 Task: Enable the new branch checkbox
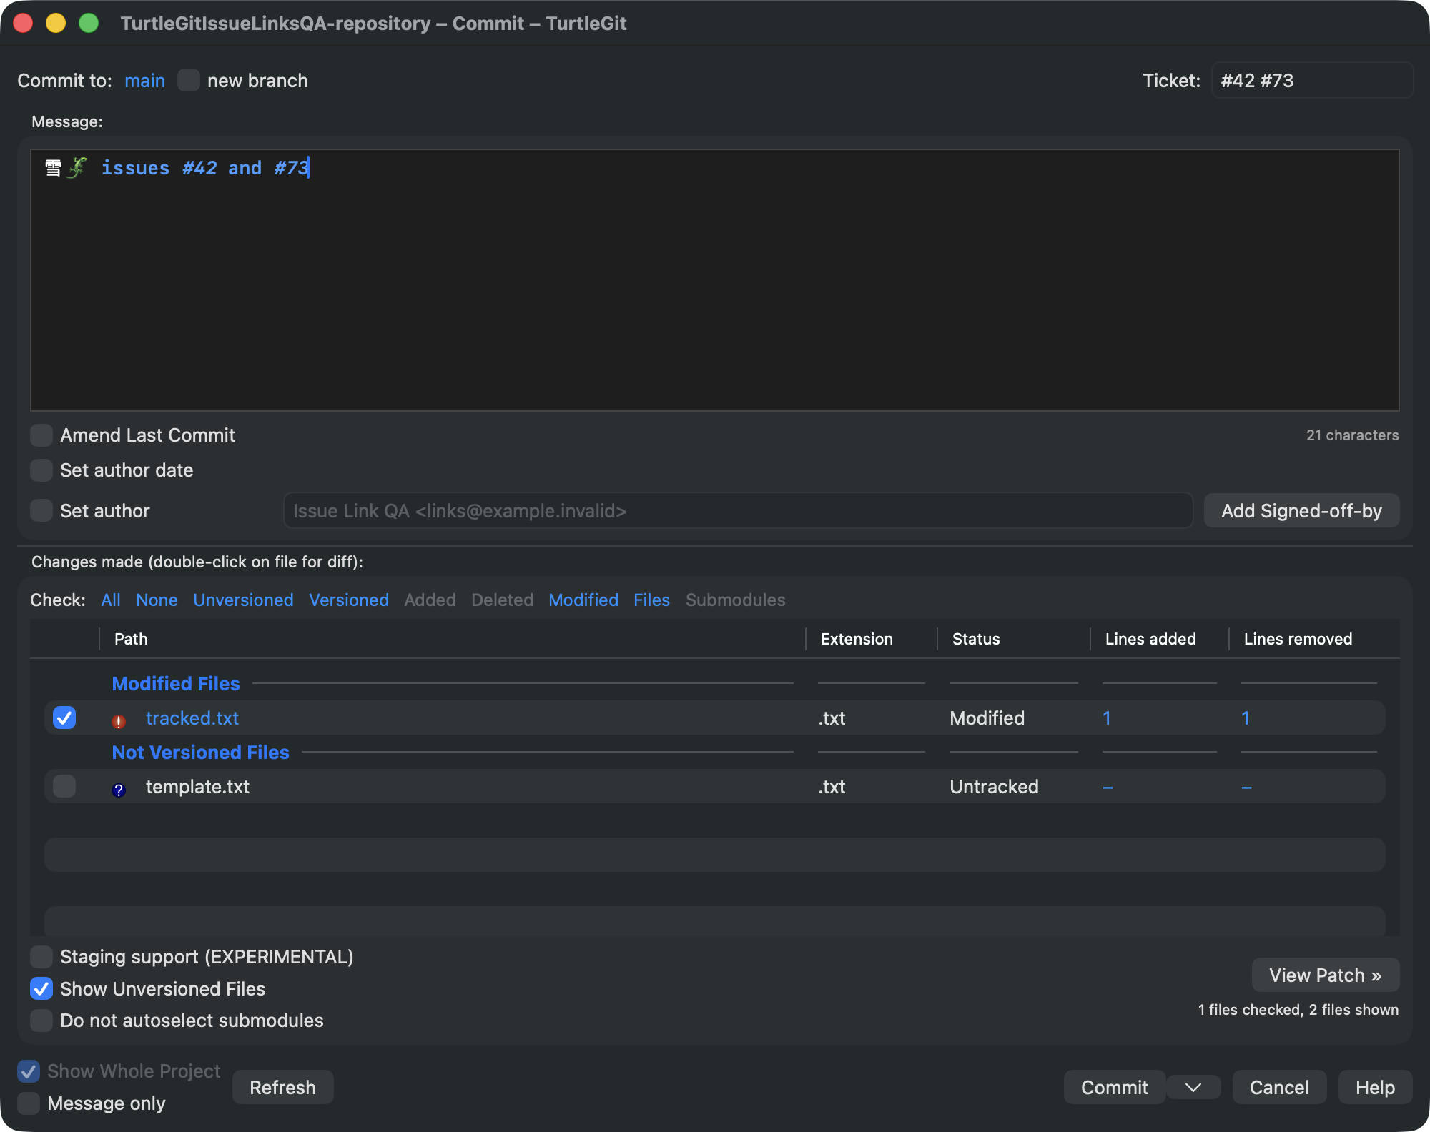tap(189, 80)
